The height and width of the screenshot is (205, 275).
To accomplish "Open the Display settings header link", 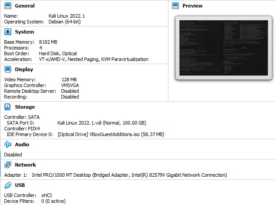I will coord(24,69).
